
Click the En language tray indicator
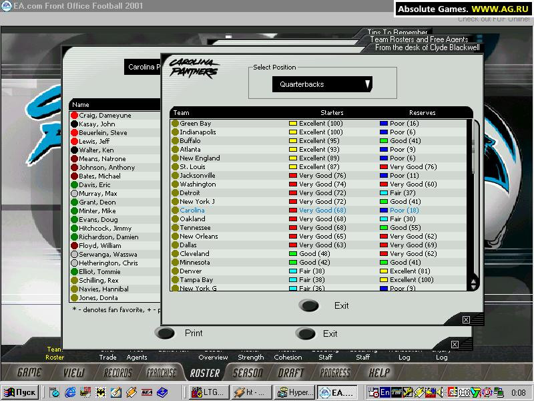pyautogui.click(x=385, y=392)
